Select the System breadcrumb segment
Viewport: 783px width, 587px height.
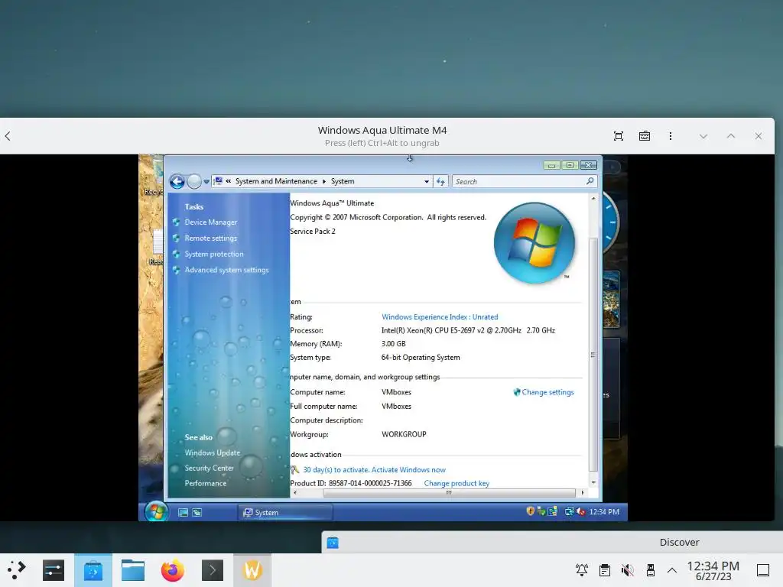343,181
